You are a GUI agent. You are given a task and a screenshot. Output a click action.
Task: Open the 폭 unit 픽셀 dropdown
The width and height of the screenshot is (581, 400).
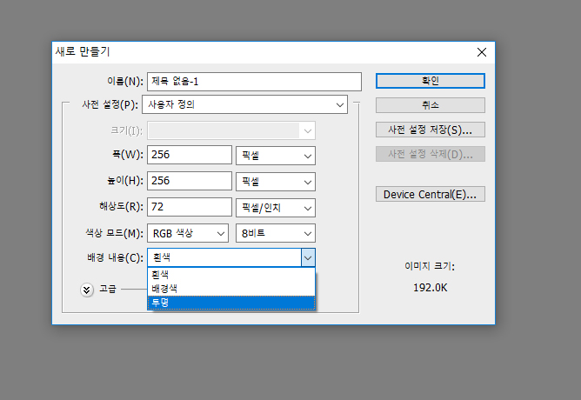[x=276, y=156]
